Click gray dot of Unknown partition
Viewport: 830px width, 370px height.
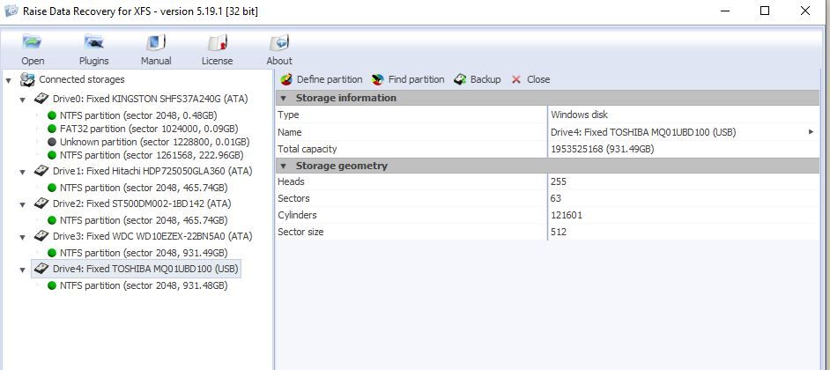pos(52,142)
